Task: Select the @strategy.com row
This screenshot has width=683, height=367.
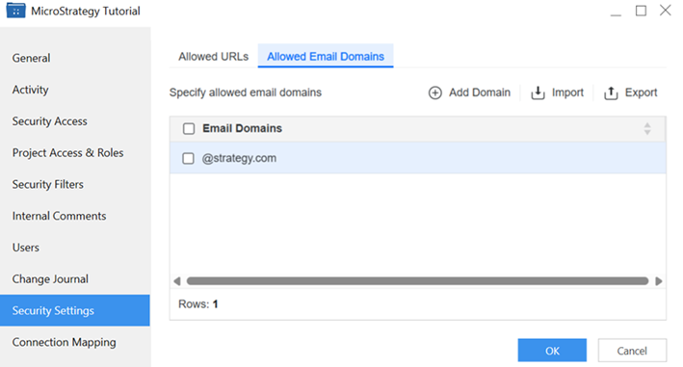Action: coord(418,158)
